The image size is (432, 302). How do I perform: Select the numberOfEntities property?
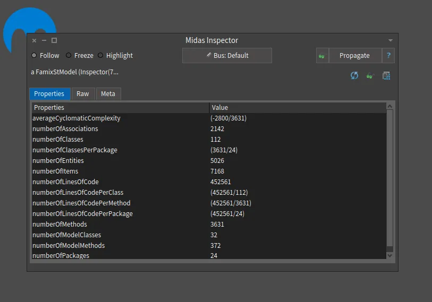click(x=58, y=161)
